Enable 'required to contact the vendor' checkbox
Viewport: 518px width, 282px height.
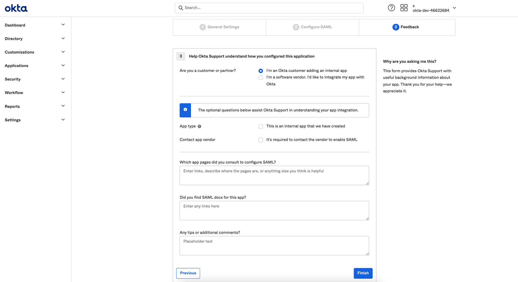261,140
